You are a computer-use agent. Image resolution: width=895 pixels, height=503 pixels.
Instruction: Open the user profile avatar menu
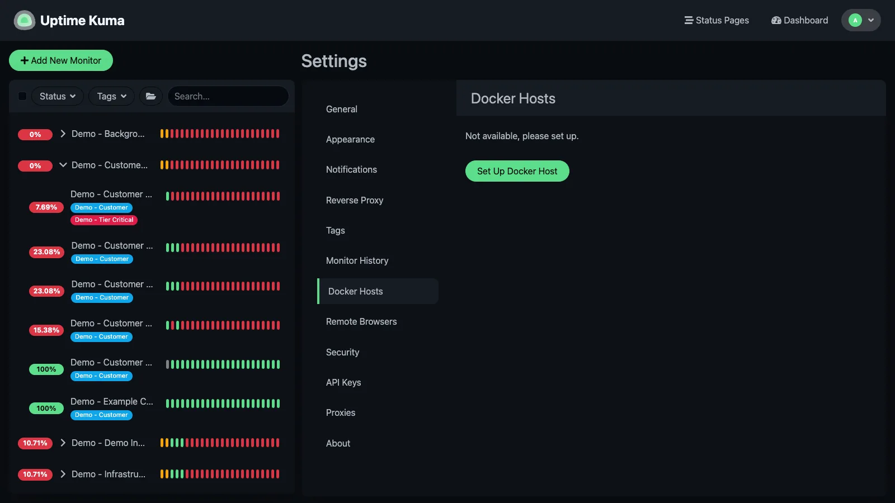point(861,20)
